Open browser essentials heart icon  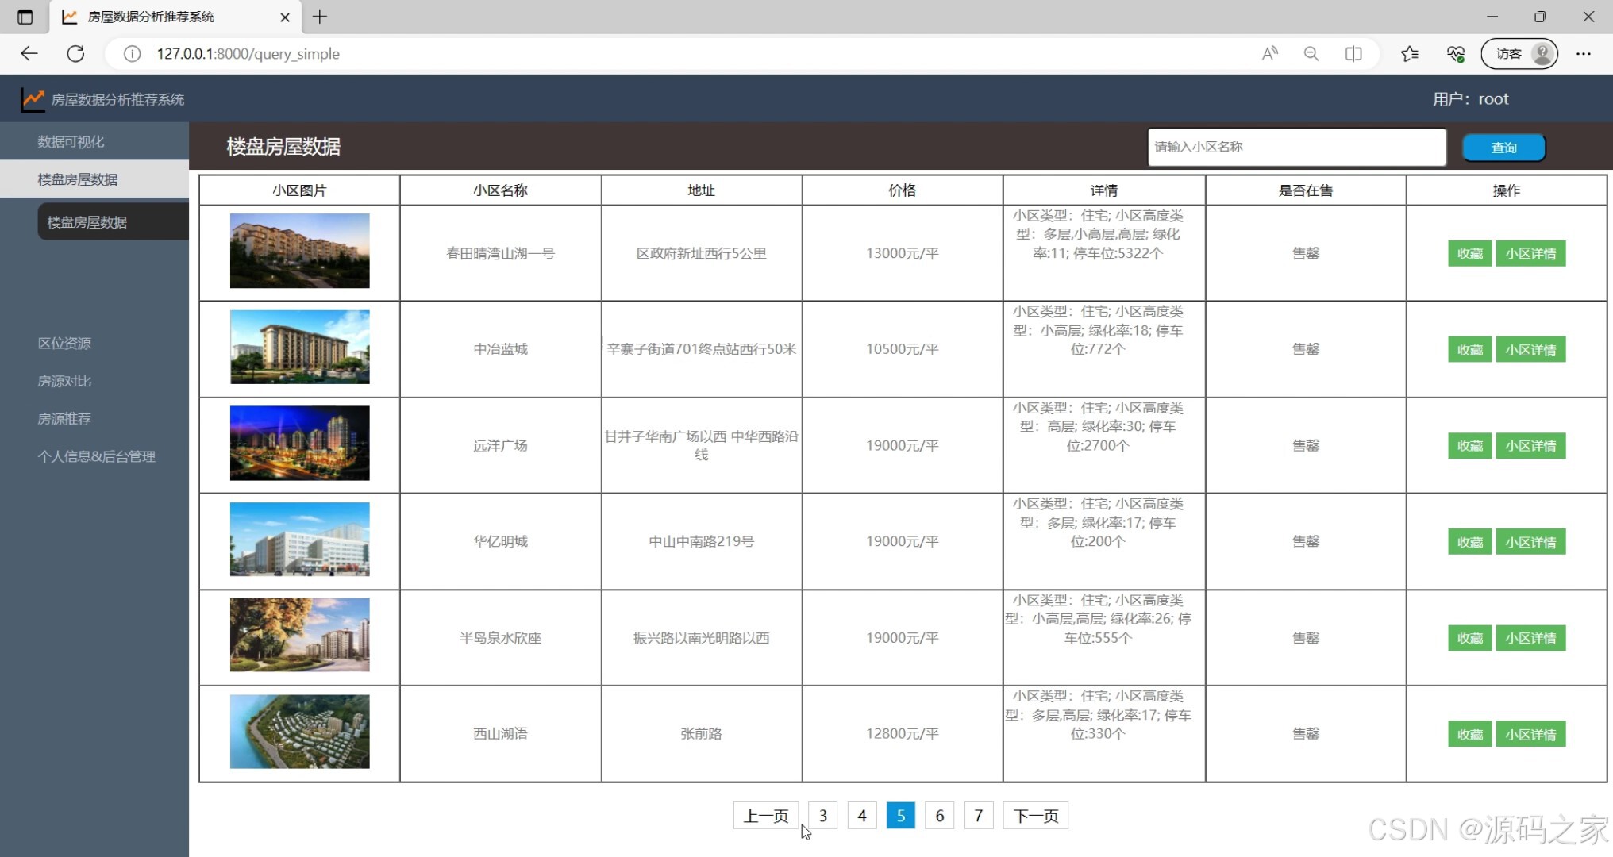[1455, 53]
